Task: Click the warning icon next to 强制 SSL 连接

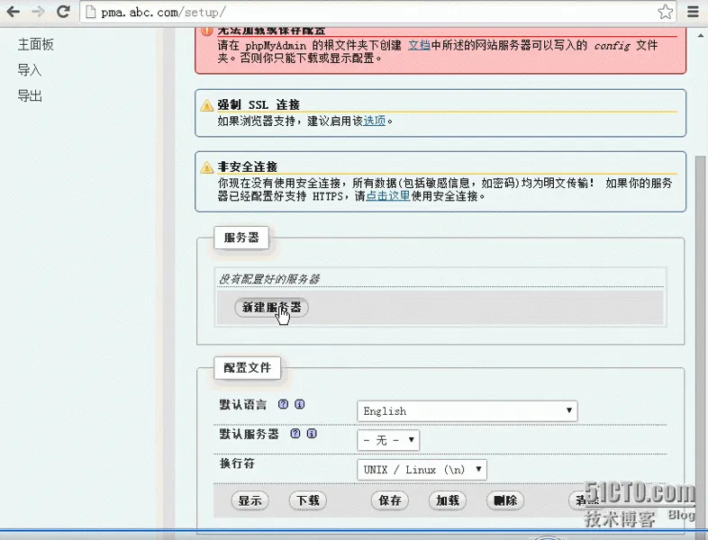Action: (x=207, y=105)
